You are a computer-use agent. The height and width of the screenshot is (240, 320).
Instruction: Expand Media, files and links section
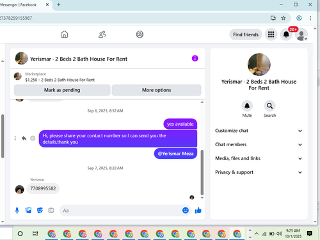(x=259, y=158)
